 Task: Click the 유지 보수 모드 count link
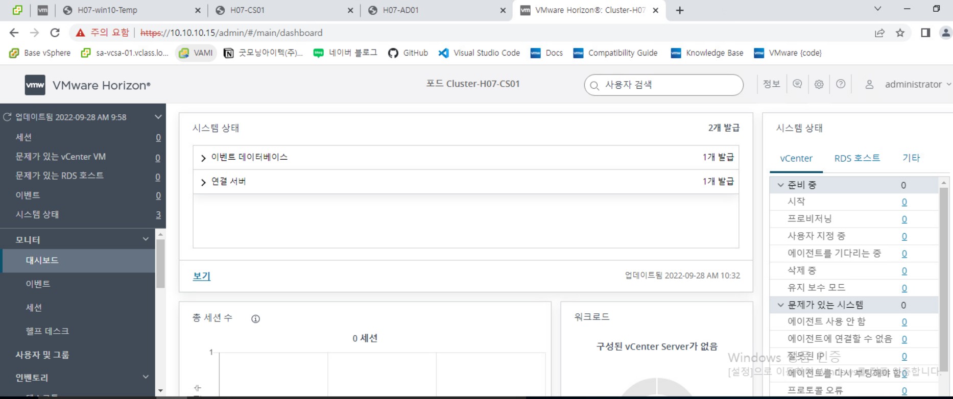click(904, 288)
